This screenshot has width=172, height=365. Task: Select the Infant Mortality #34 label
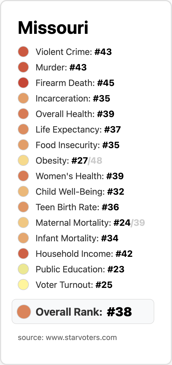(x=77, y=238)
